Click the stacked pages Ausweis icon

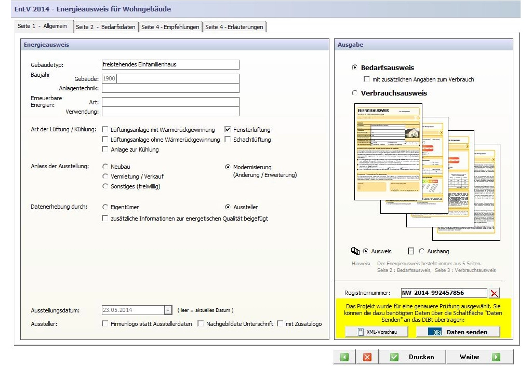(x=355, y=251)
